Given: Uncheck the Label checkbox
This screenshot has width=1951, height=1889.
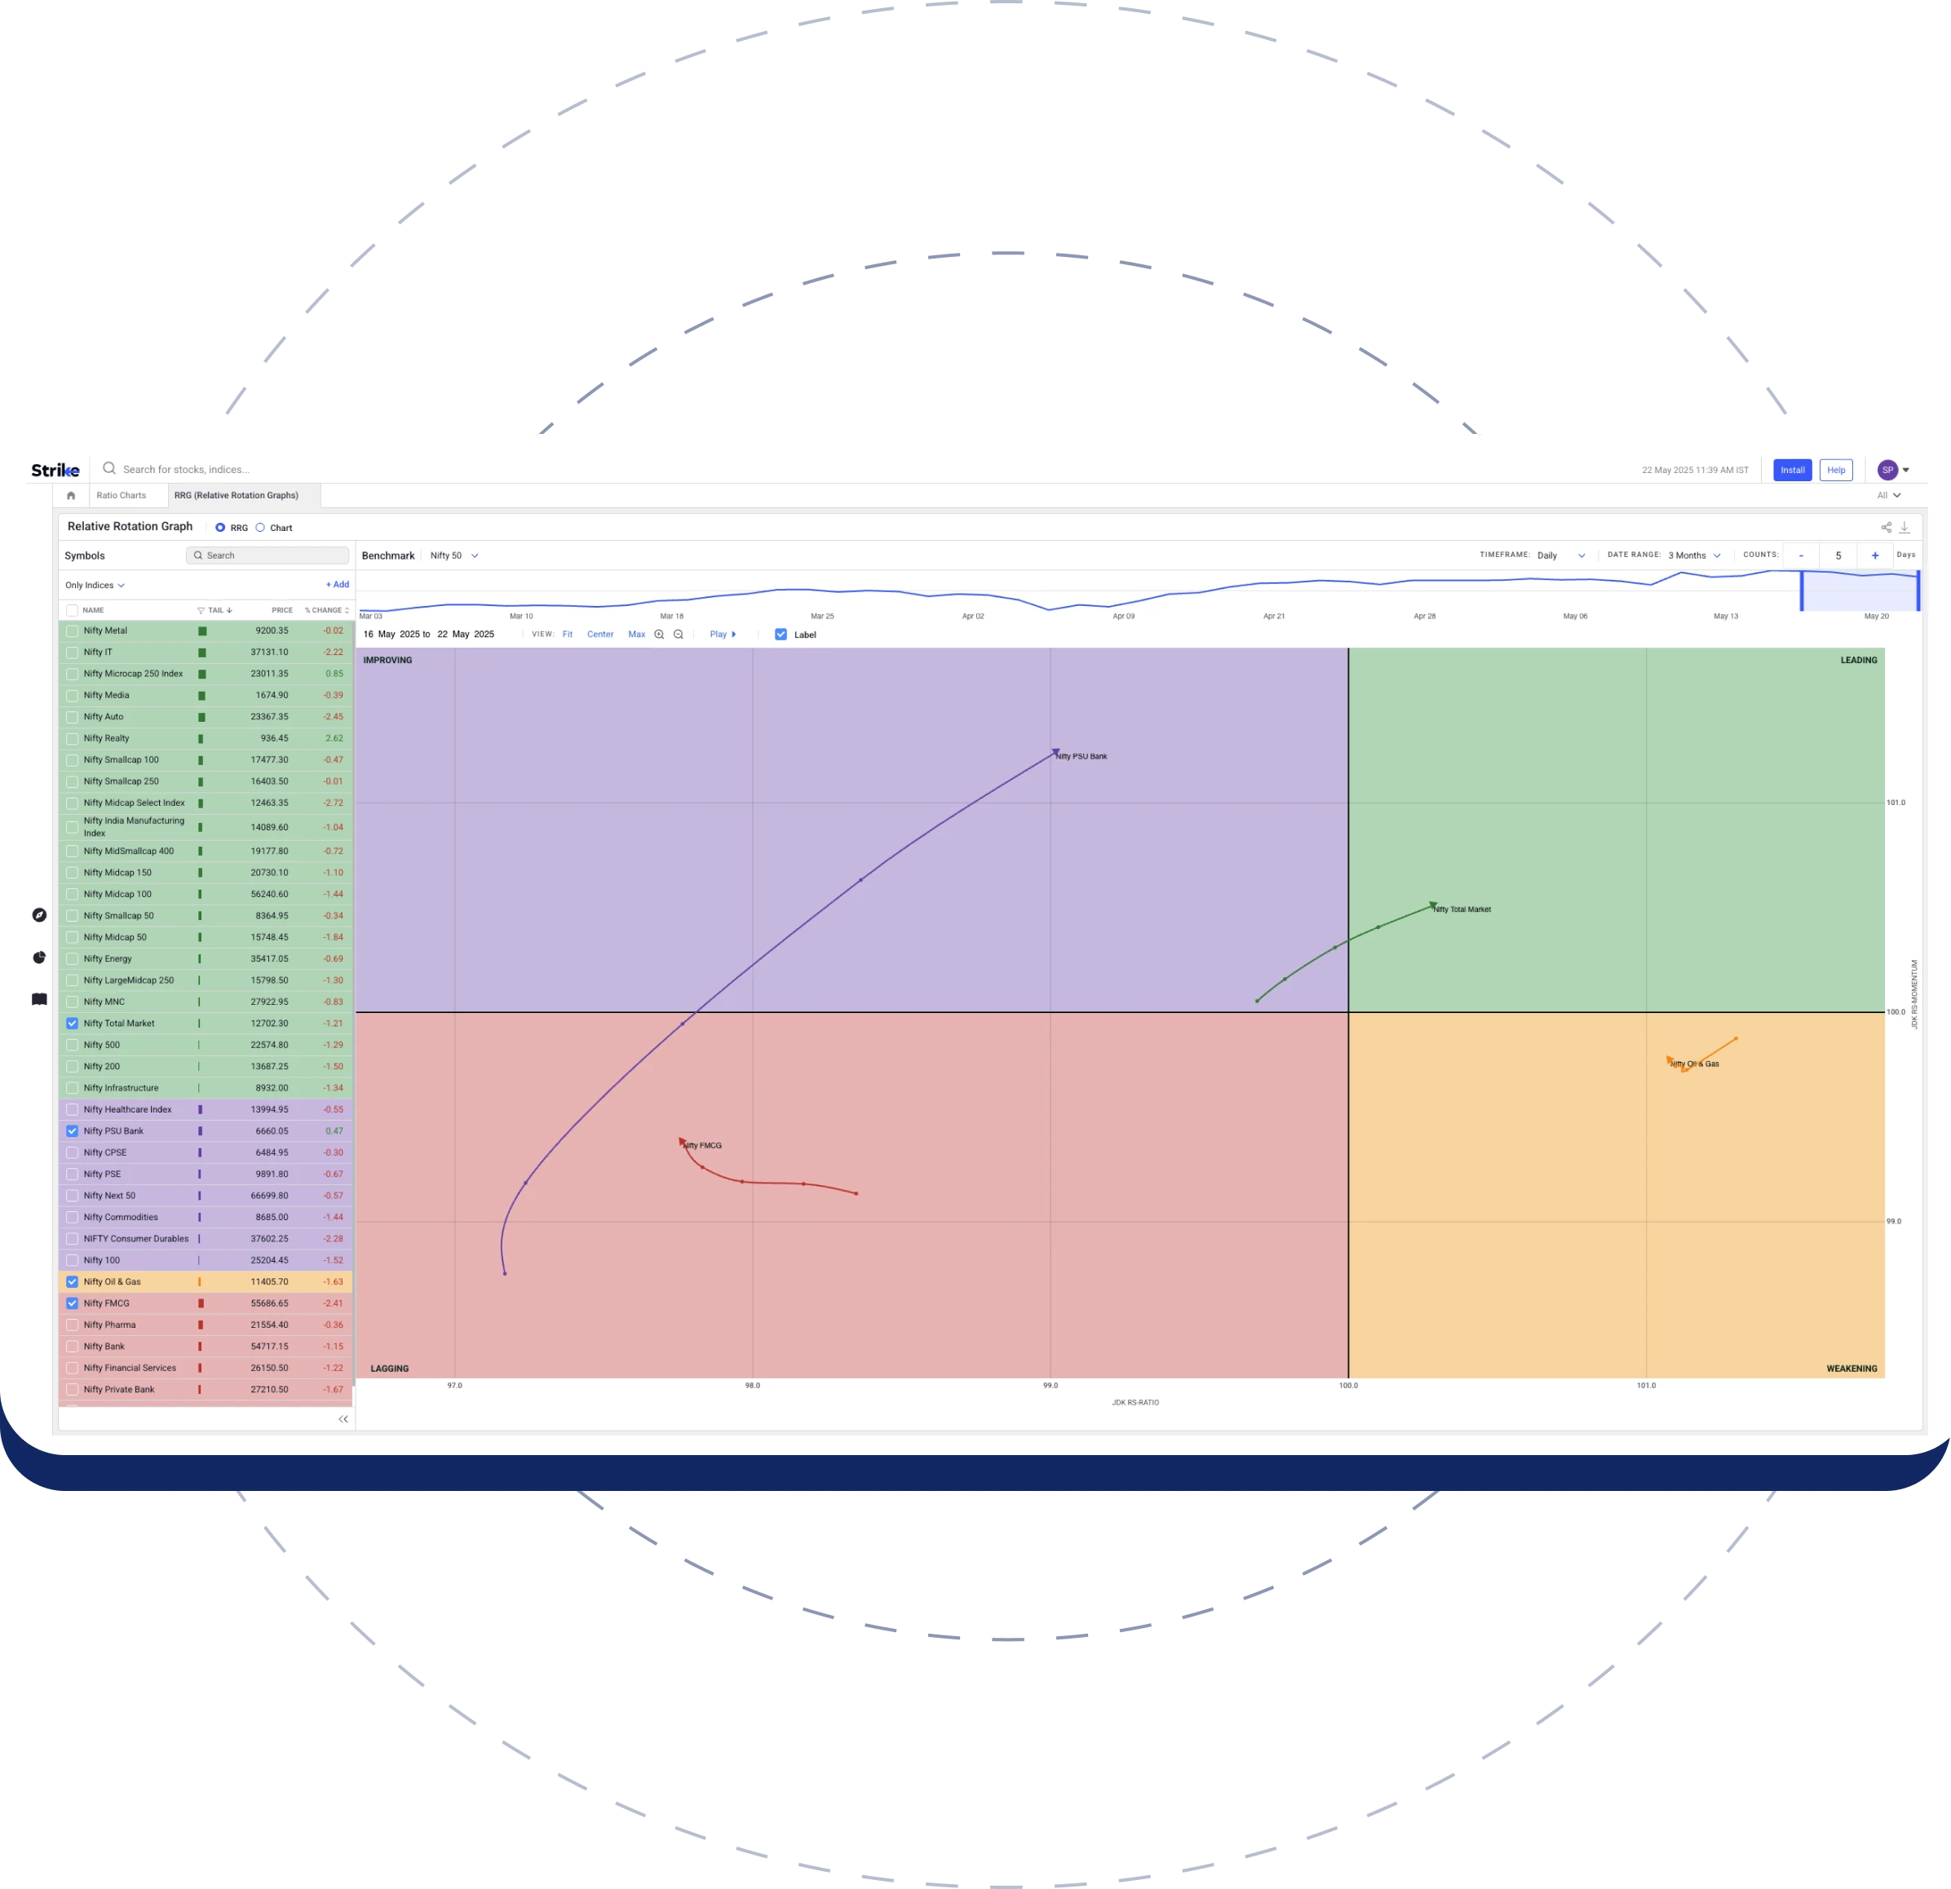Looking at the screenshot, I should (x=781, y=634).
